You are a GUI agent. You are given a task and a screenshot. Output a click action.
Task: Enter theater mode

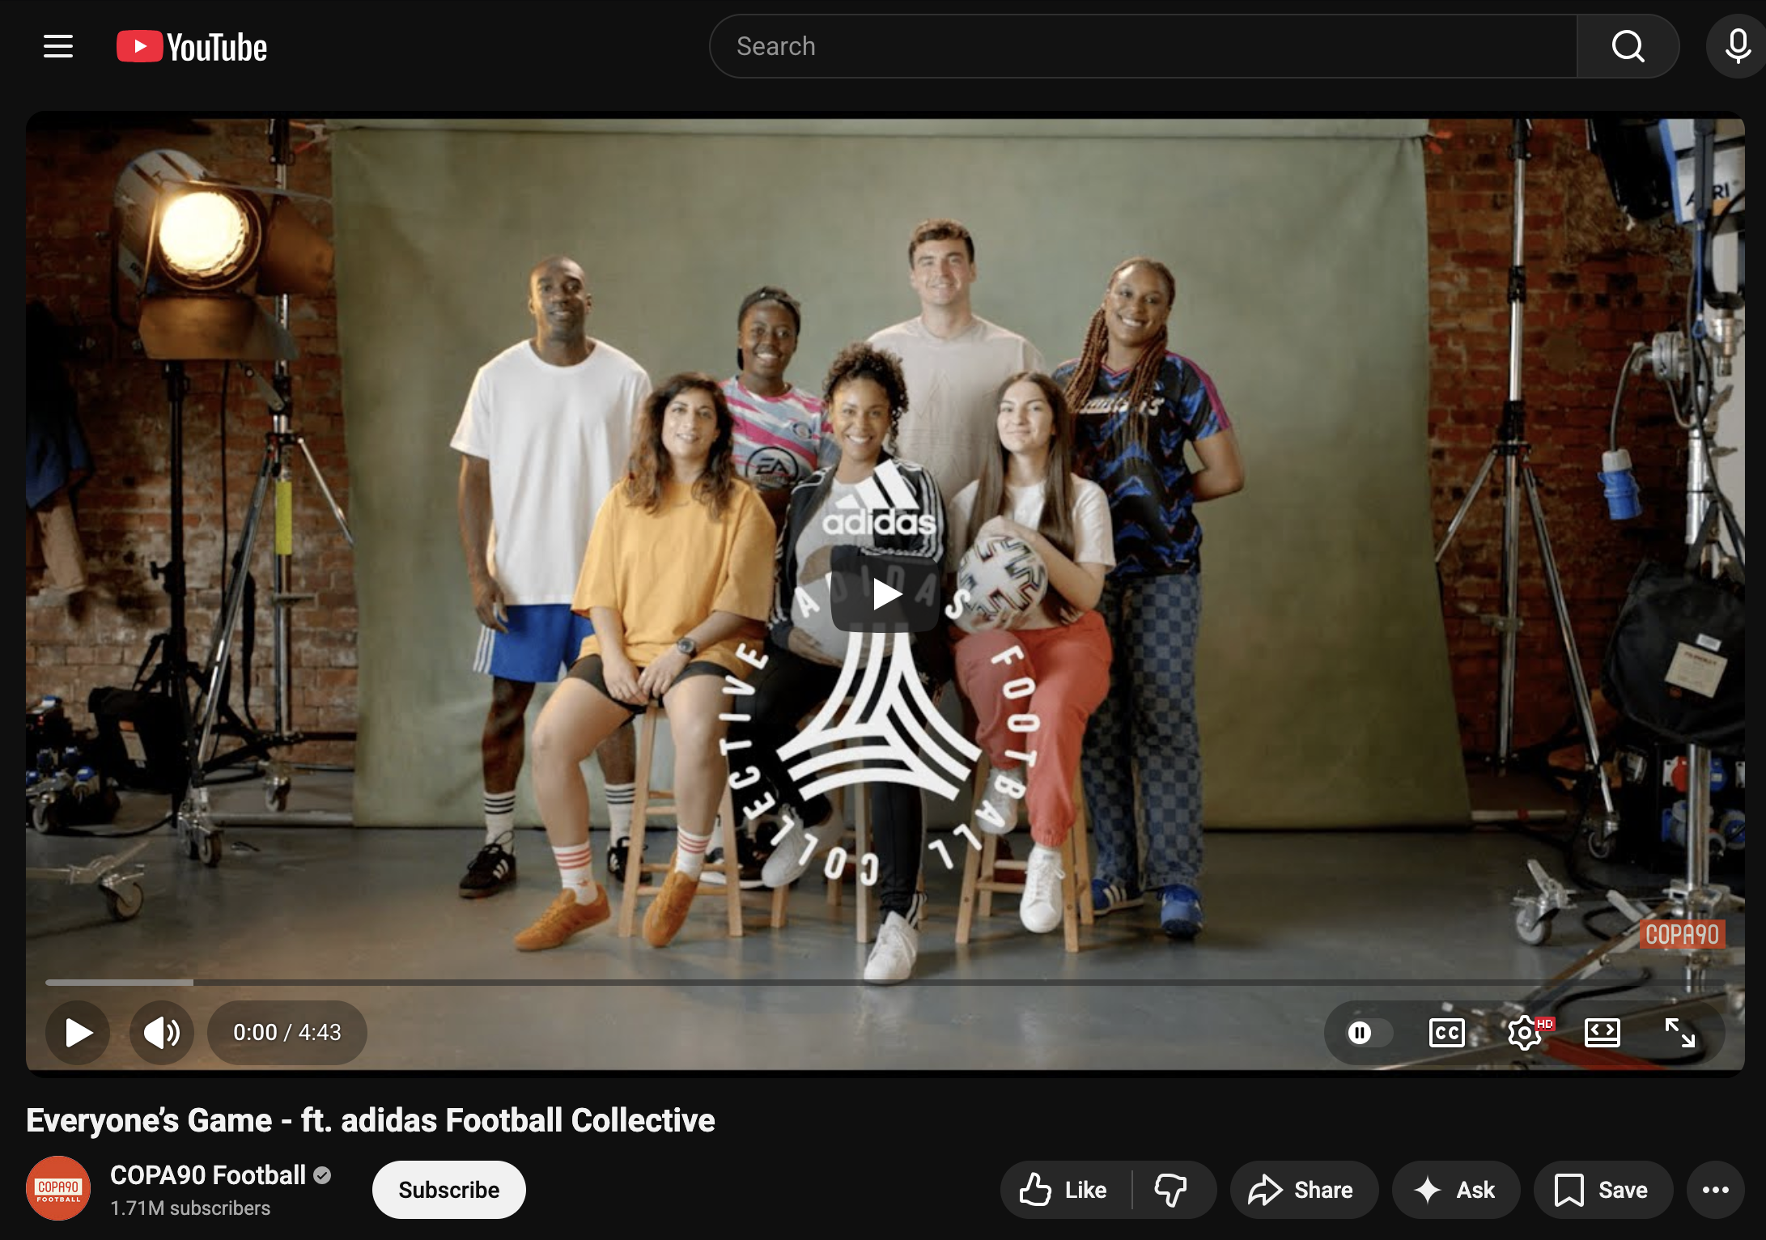tap(1602, 1033)
